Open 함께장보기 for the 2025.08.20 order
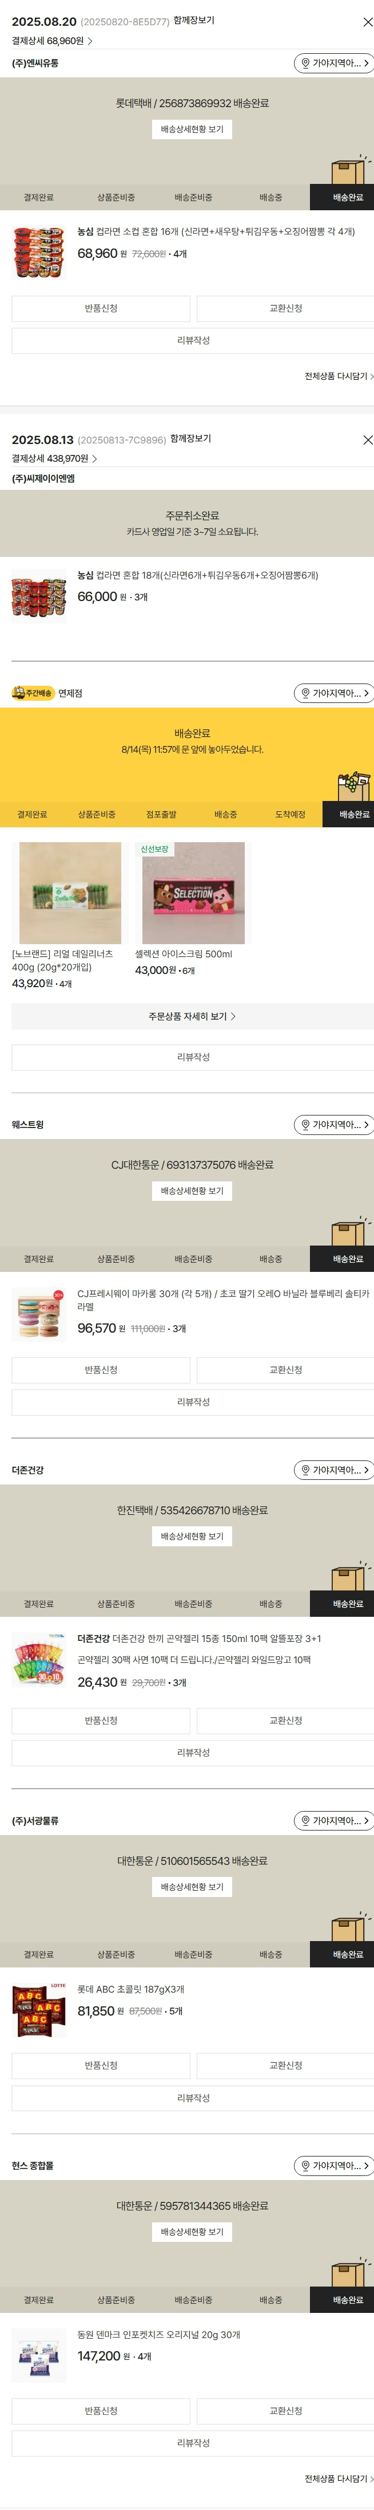 [194, 21]
